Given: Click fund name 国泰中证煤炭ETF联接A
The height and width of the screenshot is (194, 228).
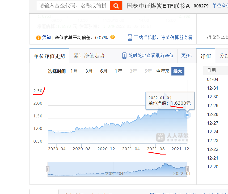Looking at the screenshot, I should tap(158, 6).
